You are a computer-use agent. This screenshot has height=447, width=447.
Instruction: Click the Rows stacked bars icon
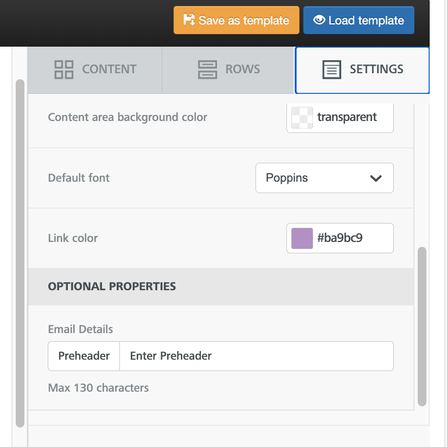(x=207, y=69)
